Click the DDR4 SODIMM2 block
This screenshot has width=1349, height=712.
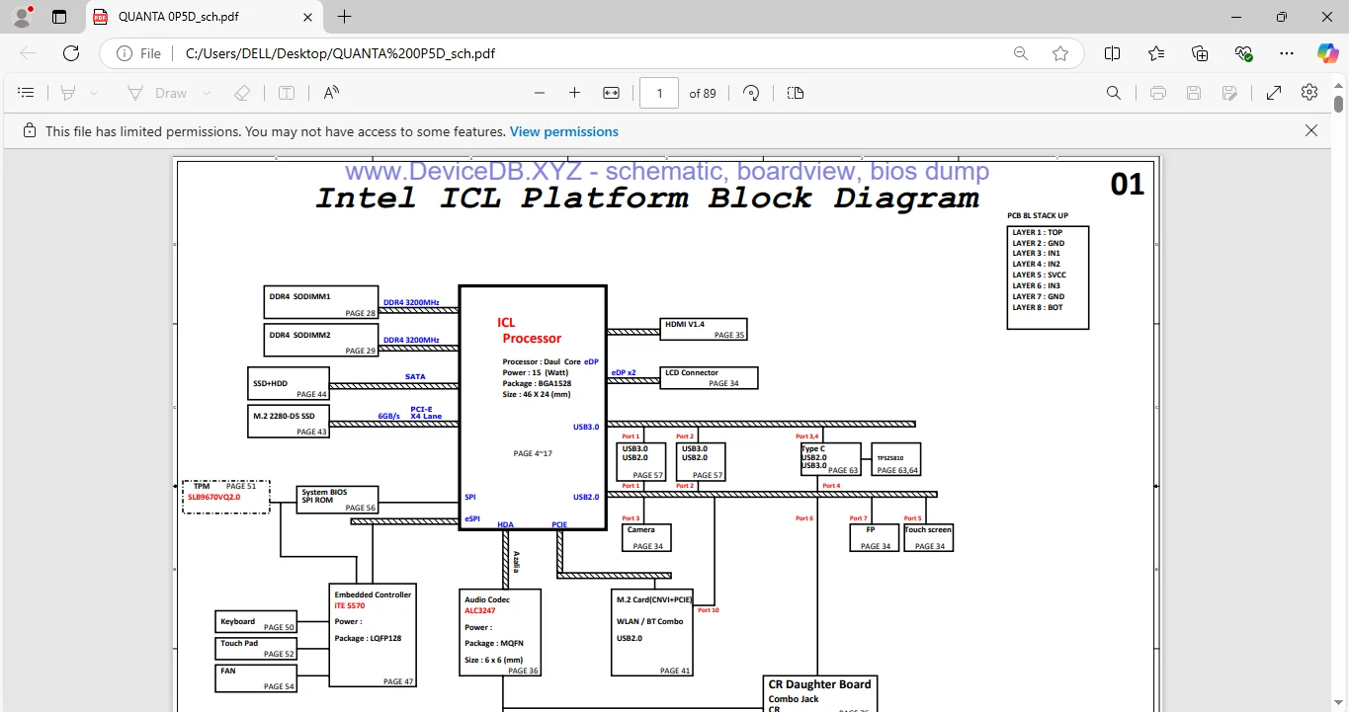click(x=321, y=340)
